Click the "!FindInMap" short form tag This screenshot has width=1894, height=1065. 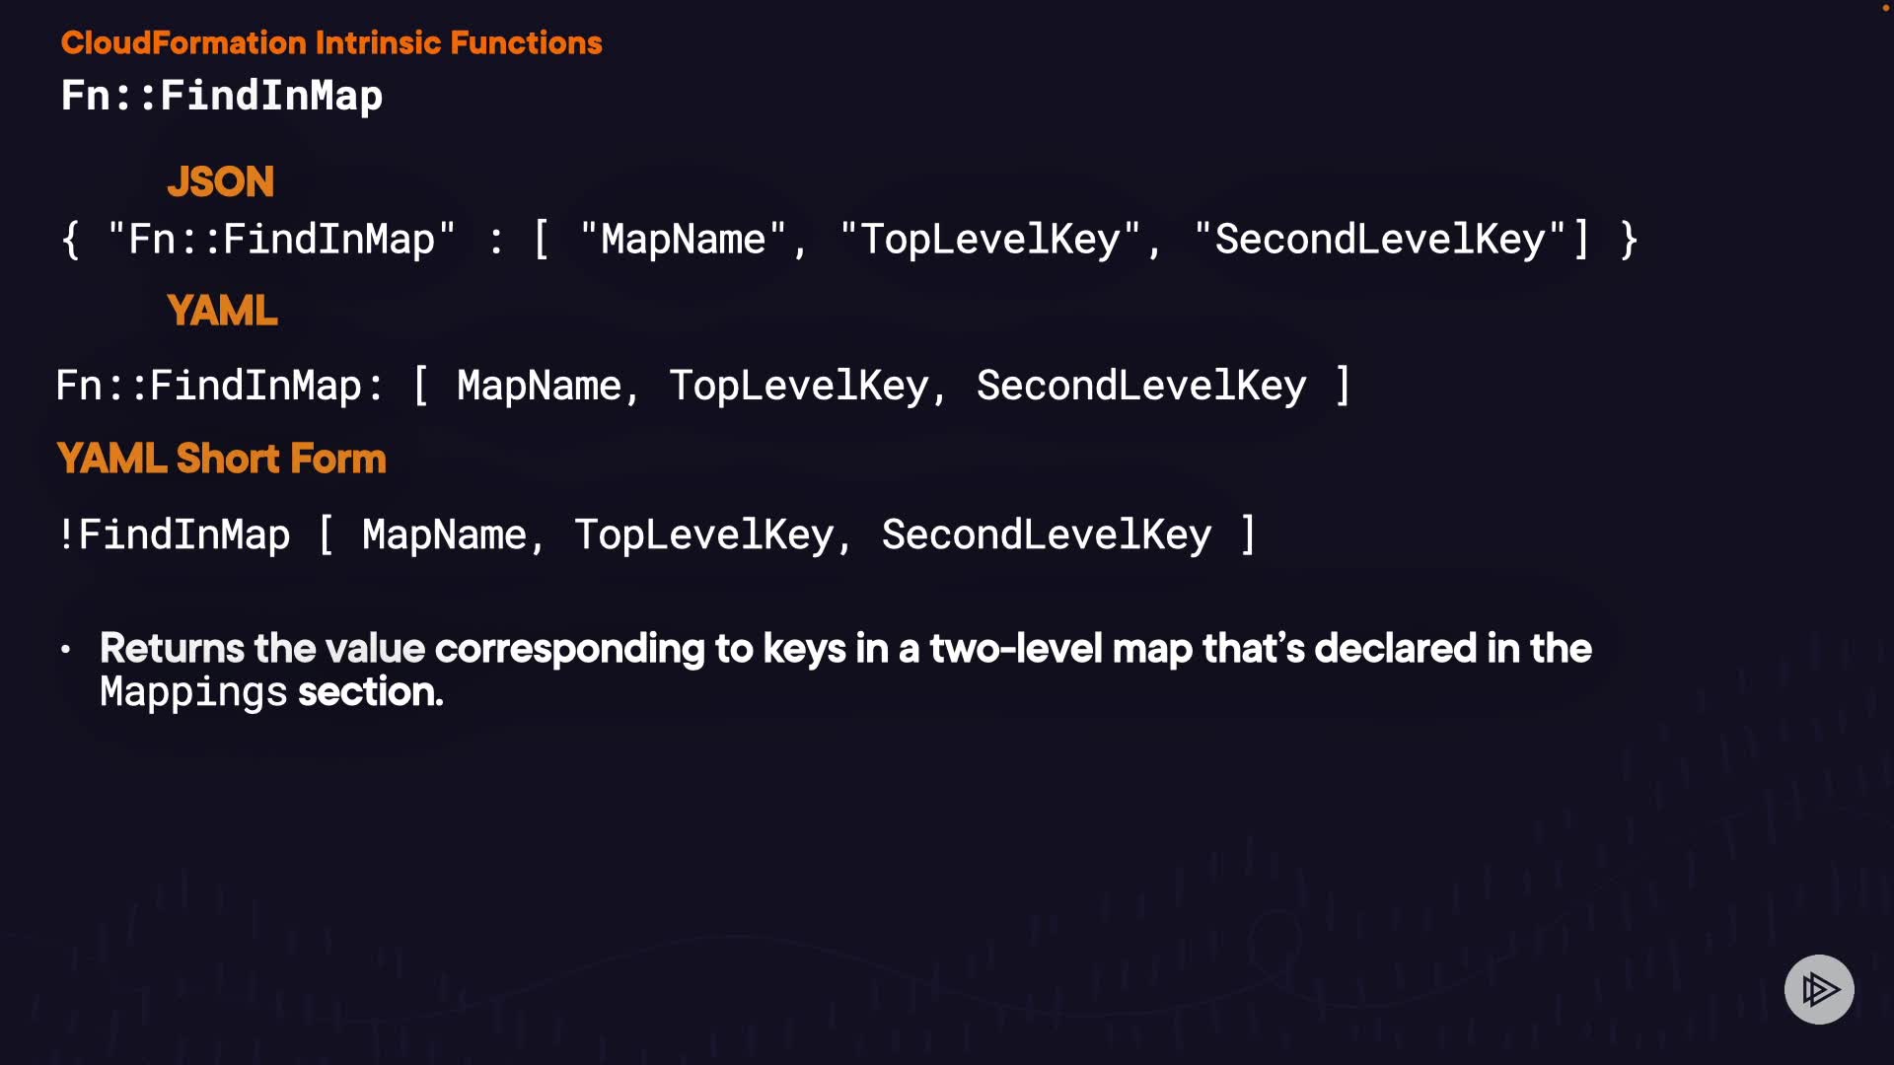[x=174, y=534]
